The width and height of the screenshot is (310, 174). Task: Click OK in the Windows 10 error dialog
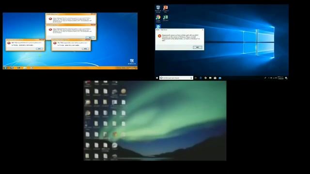(x=198, y=47)
